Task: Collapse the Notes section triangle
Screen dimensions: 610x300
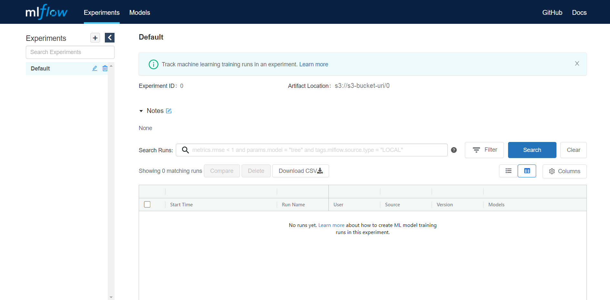Action: point(141,111)
